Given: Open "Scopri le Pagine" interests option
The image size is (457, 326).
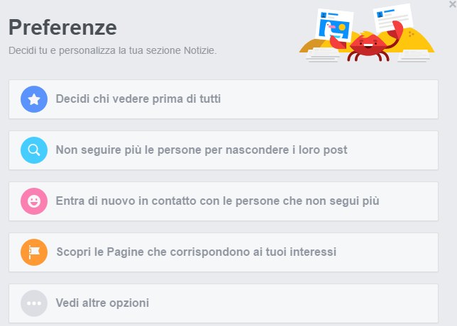Looking at the screenshot, I should pyautogui.click(x=224, y=252).
